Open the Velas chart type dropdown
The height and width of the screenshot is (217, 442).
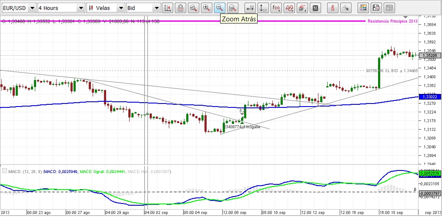tap(106, 8)
